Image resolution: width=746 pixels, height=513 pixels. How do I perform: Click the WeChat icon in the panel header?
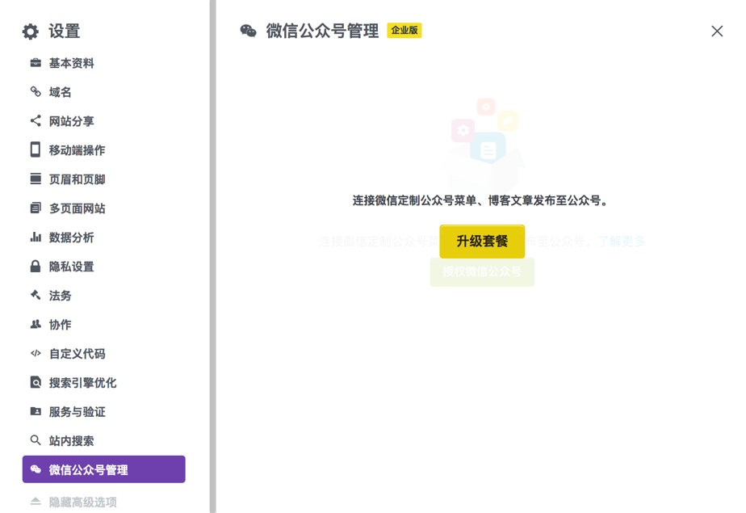click(x=249, y=31)
